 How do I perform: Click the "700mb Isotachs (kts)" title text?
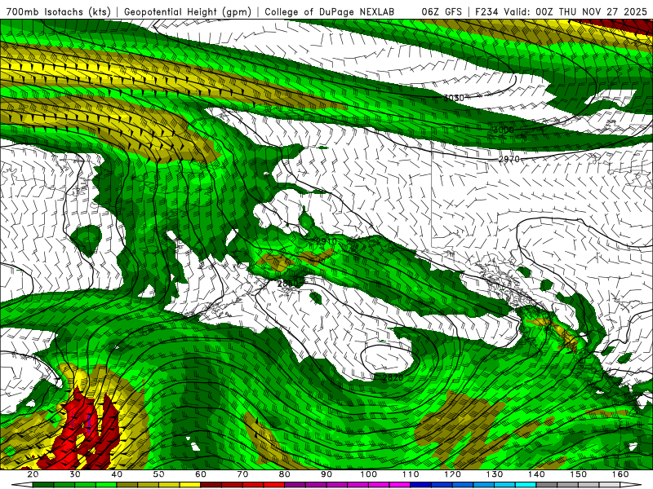(59, 11)
